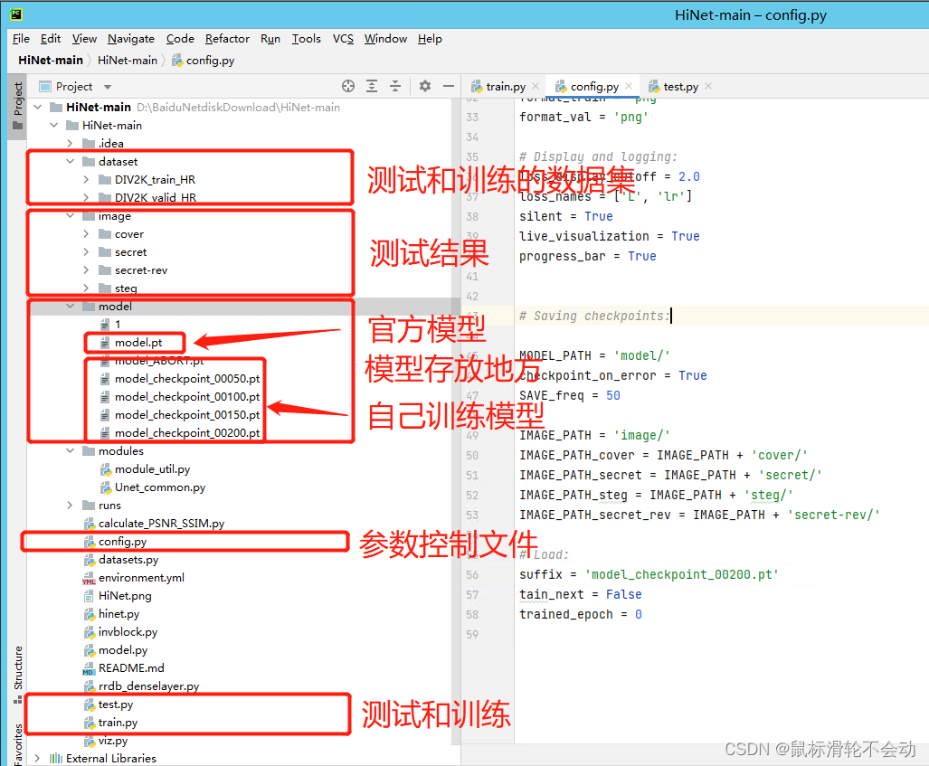Collapse the dataset folder
Screen dimensions: 929x766
pos(70,162)
